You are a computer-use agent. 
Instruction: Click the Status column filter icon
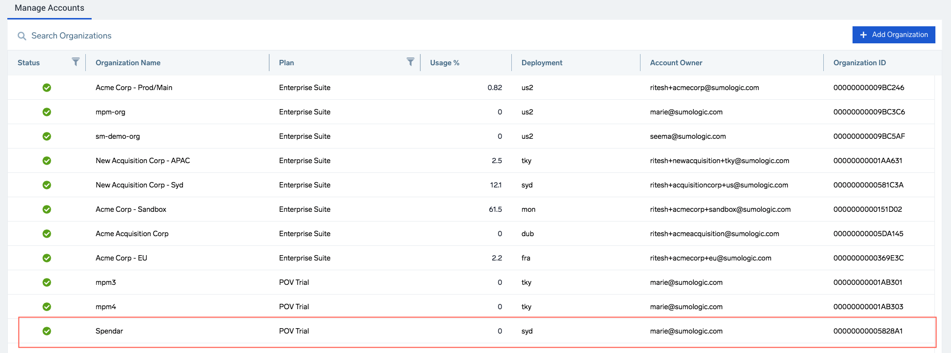pyautogui.click(x=76, y=62)
